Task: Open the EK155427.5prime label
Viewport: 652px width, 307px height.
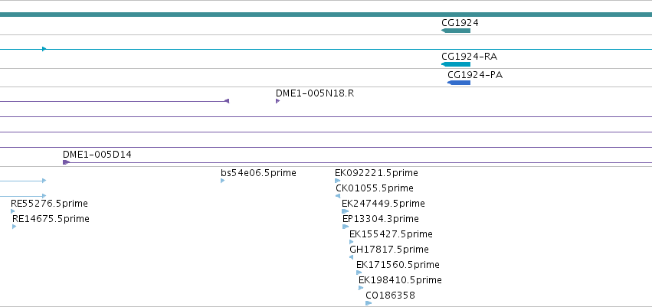Action: point(391,234)
